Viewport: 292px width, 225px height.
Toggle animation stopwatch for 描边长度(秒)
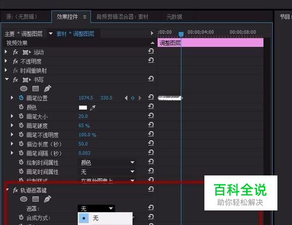21,144
